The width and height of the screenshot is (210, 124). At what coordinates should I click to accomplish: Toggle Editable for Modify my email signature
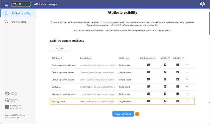pyautogui.click(x=178, y=94)
